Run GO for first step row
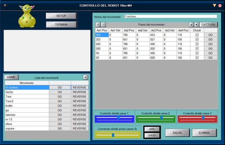 tap(210, 35)
